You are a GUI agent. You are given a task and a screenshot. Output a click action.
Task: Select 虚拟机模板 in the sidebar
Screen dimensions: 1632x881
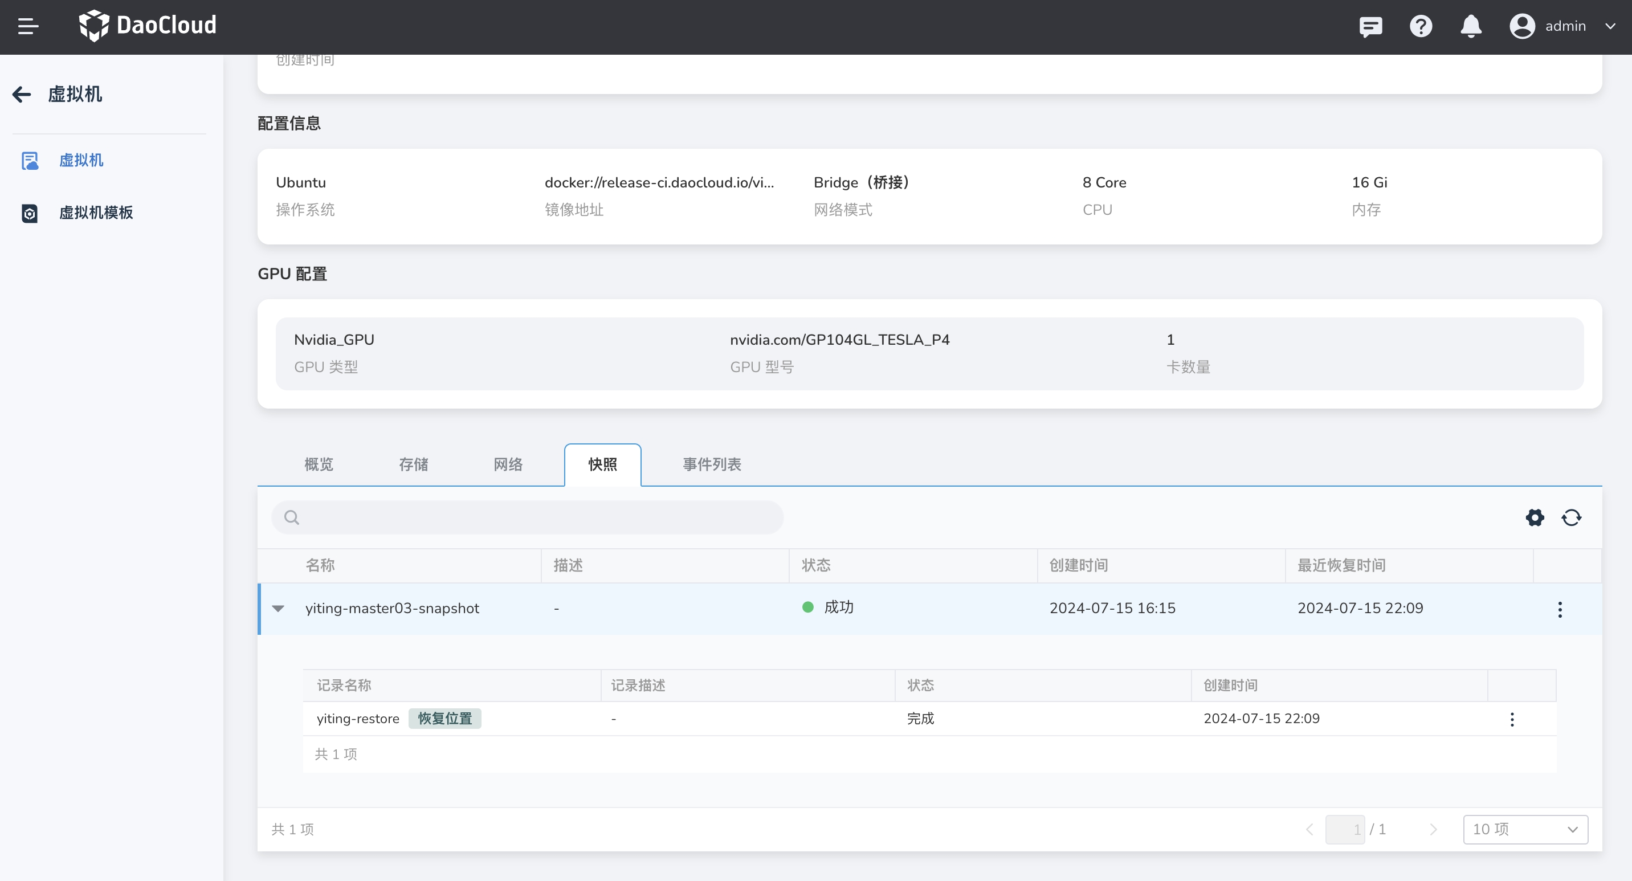click(x=96, y=213)
